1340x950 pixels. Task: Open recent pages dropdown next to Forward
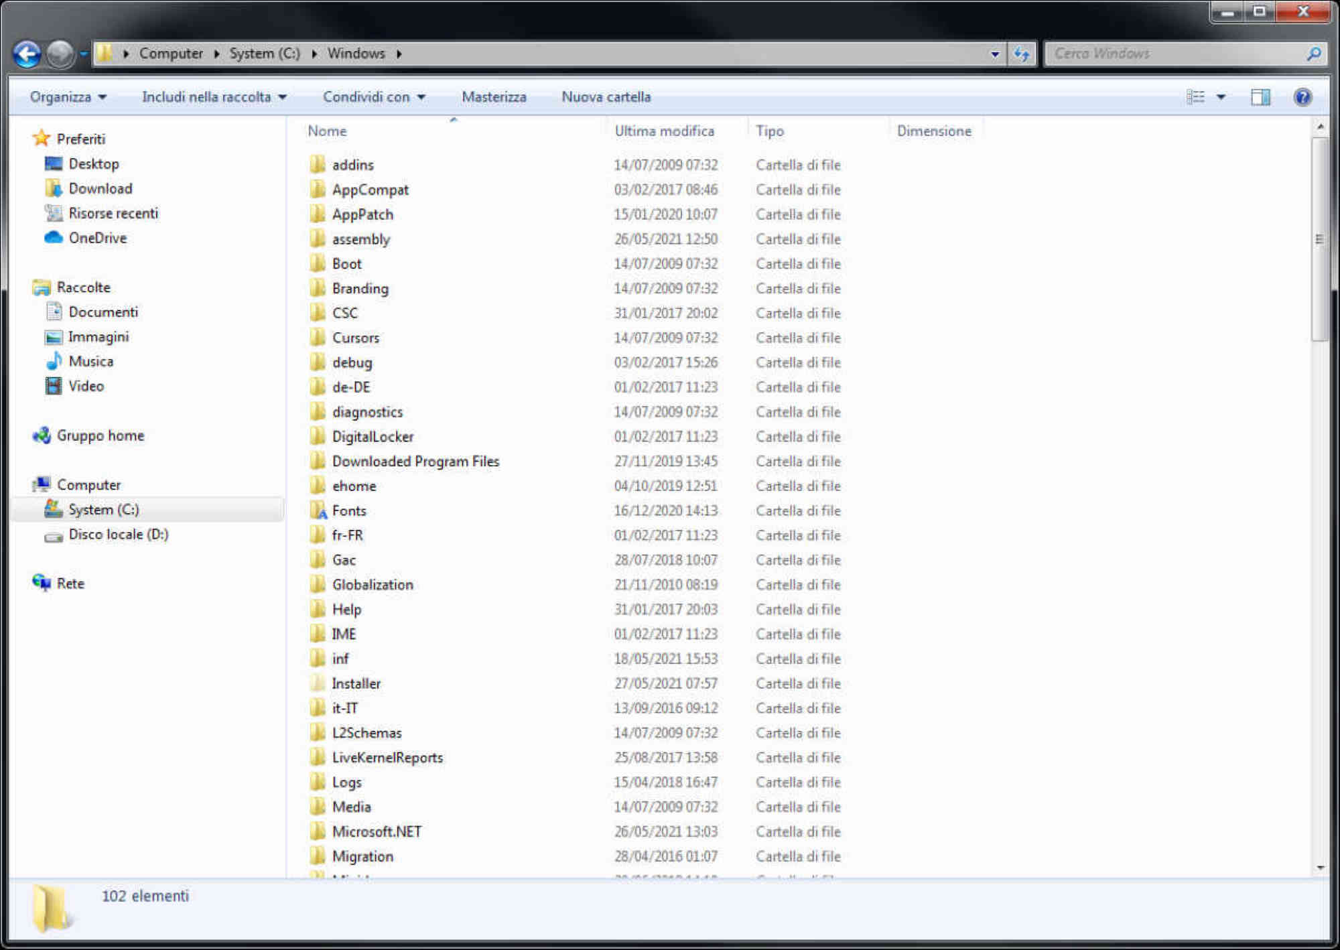tap(84, 54)
